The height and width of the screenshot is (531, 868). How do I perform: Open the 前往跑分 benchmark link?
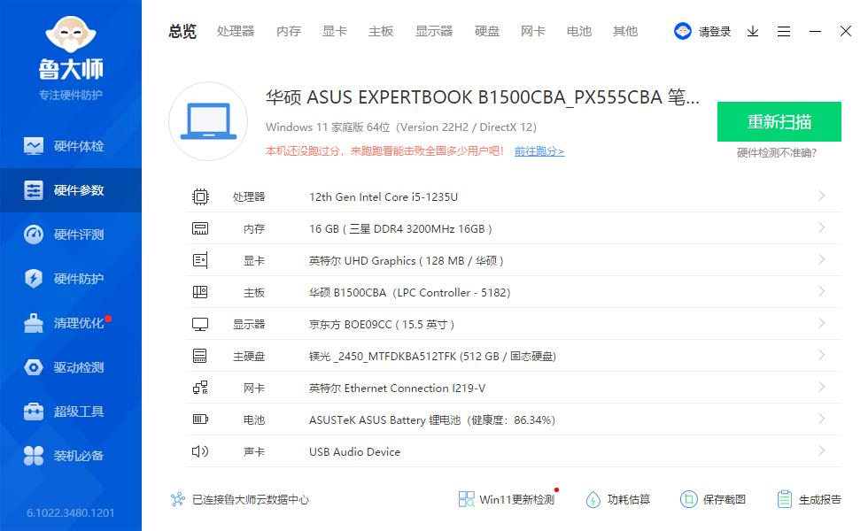point(539,152)
